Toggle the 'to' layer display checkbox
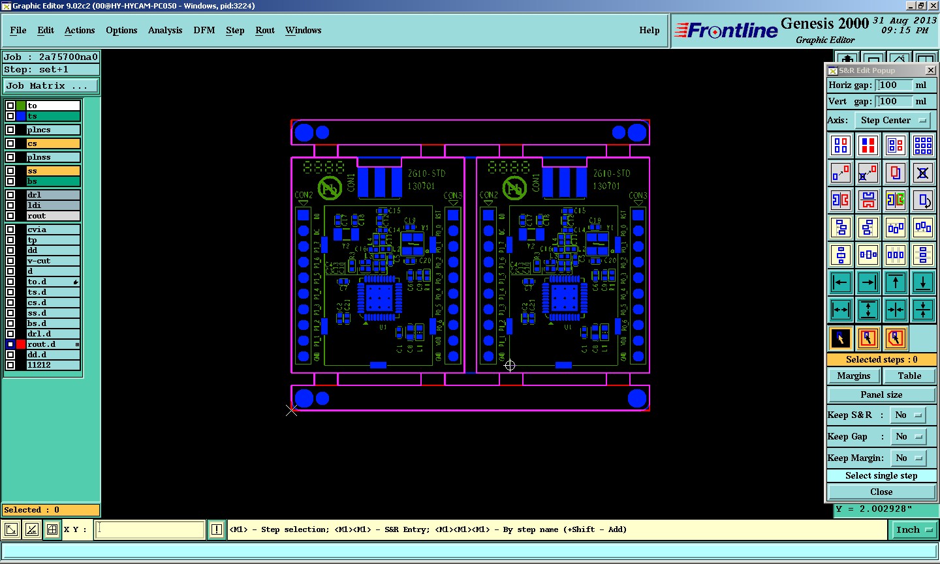 (10, 106)
